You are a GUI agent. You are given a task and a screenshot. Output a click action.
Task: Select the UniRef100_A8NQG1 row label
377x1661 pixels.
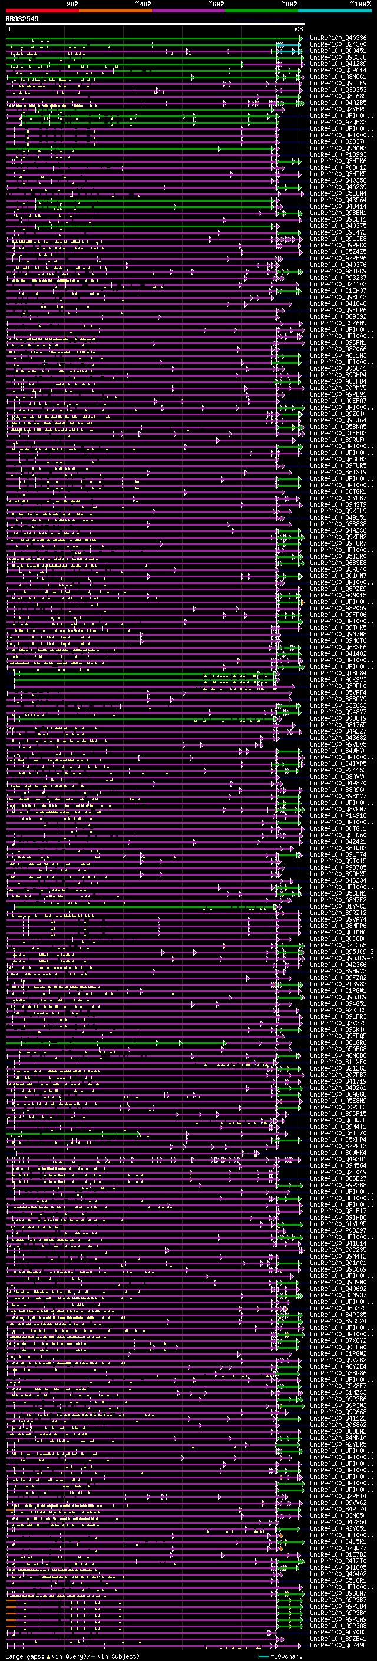338,77
